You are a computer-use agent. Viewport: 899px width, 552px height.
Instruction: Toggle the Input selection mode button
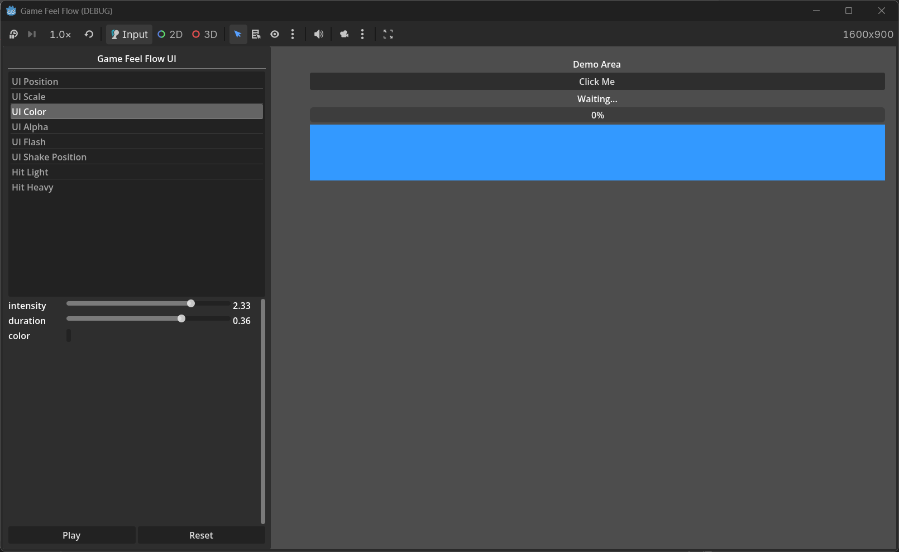tap(129, 34)
